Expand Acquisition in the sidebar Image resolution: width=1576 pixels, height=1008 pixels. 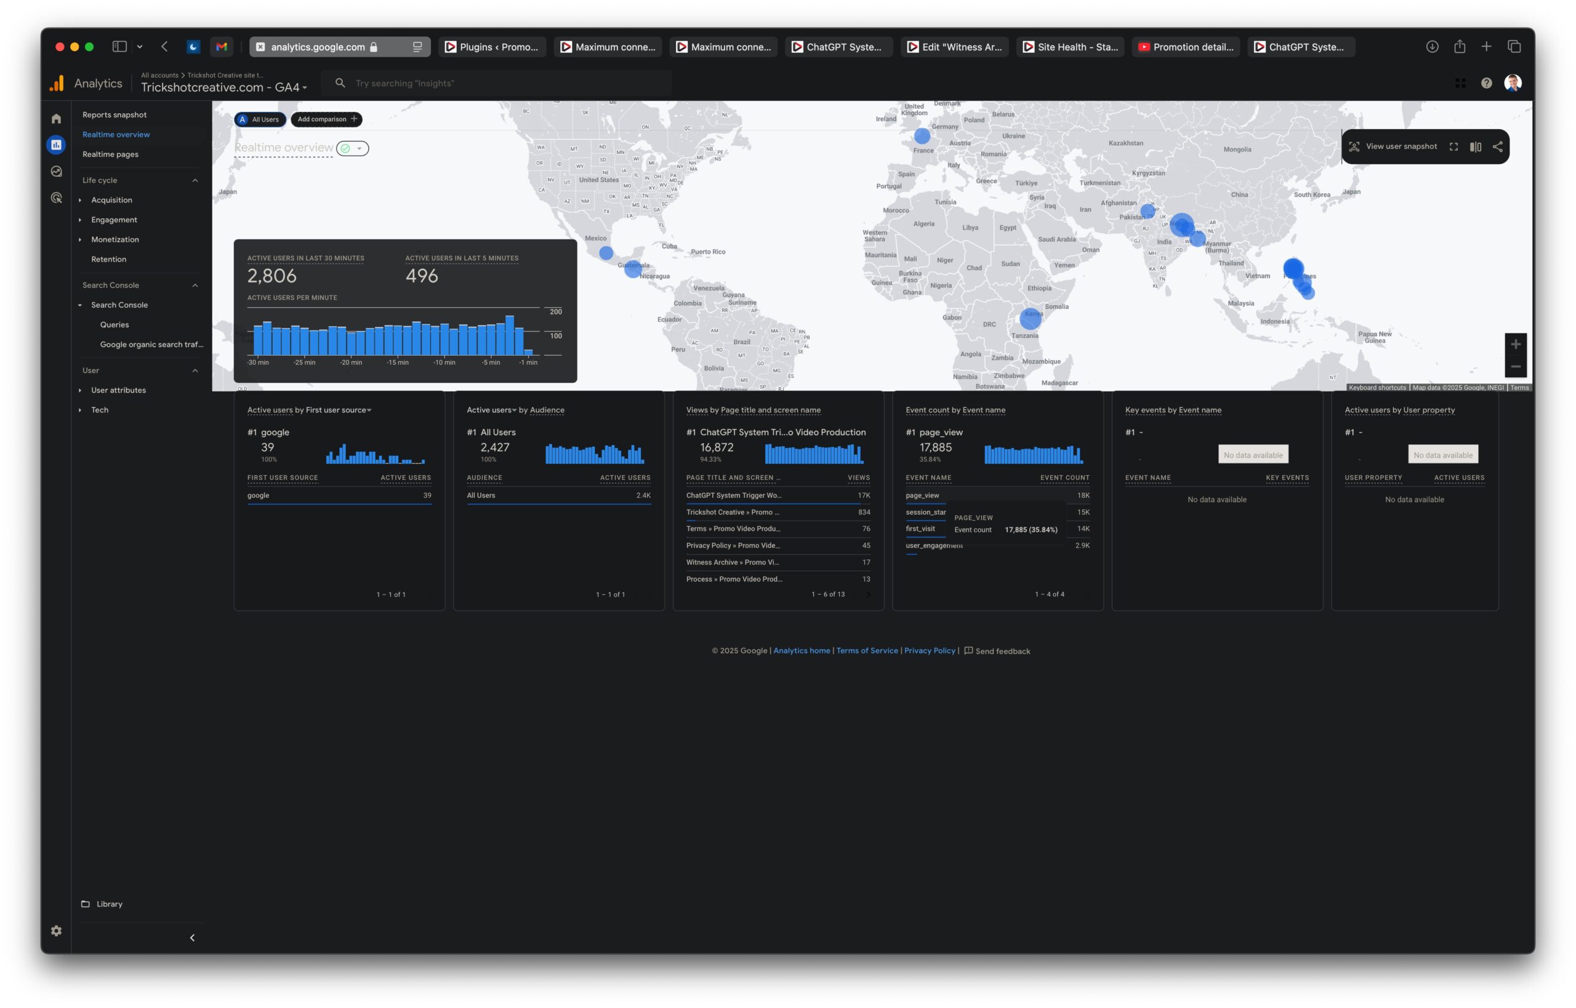click(x=80, y=200)
